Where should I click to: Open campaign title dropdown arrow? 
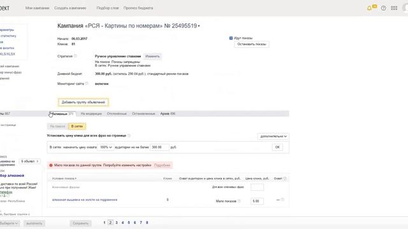point(199,26)
